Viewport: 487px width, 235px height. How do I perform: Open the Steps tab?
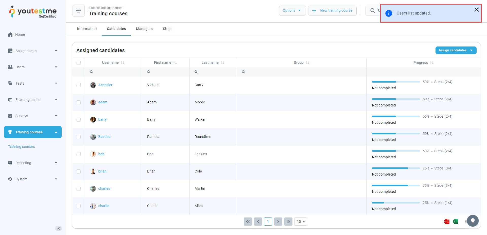(167, 29)
